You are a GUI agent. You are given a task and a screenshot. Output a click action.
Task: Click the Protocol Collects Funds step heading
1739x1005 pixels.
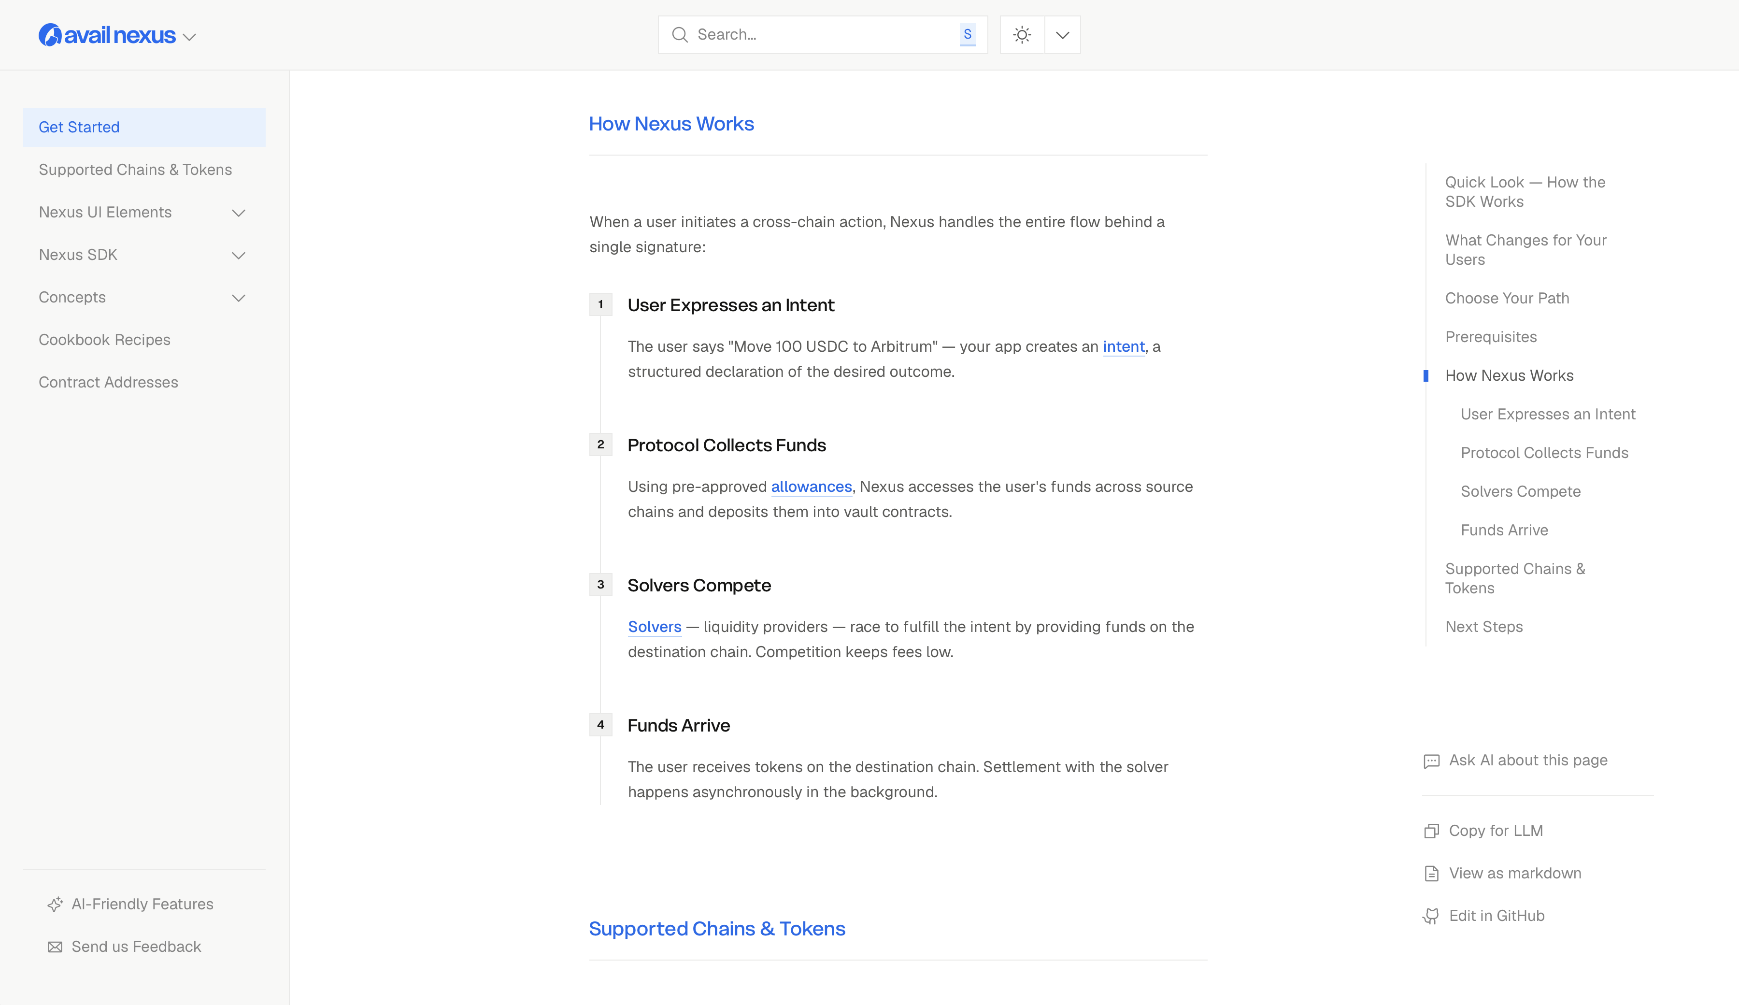click(x=727, y=445)
